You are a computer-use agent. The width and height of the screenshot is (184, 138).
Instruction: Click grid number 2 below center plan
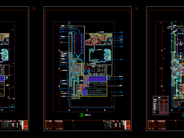87,110
